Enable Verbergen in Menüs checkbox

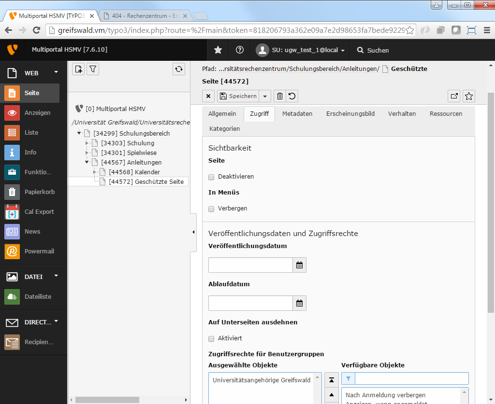[211, 209]
